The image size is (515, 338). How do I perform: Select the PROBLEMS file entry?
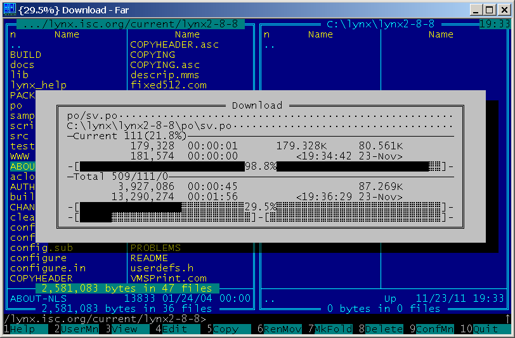point(155,248)
